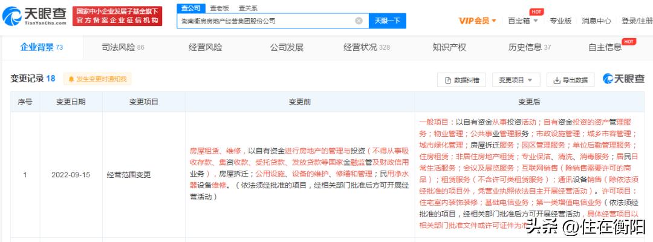
Task: Open the 百宝箱 dropdown menu
Action: point(522,21)
